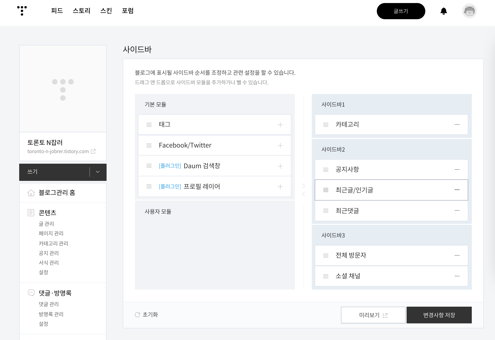Image resolution: width=495 pixels, height=340 pixels.
Task: Open the user profile avatar
Action: tap(469, 11)
